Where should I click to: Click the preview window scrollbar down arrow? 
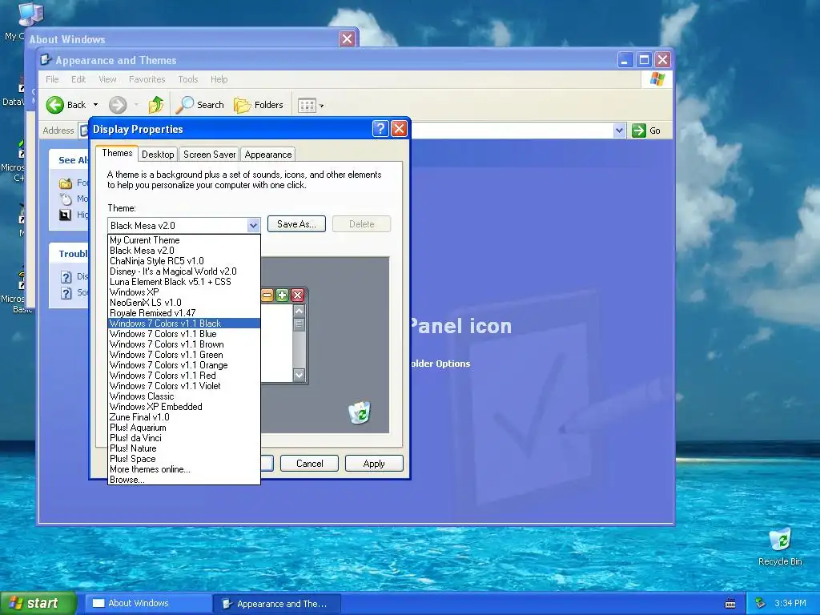click(x=299, y=375)
